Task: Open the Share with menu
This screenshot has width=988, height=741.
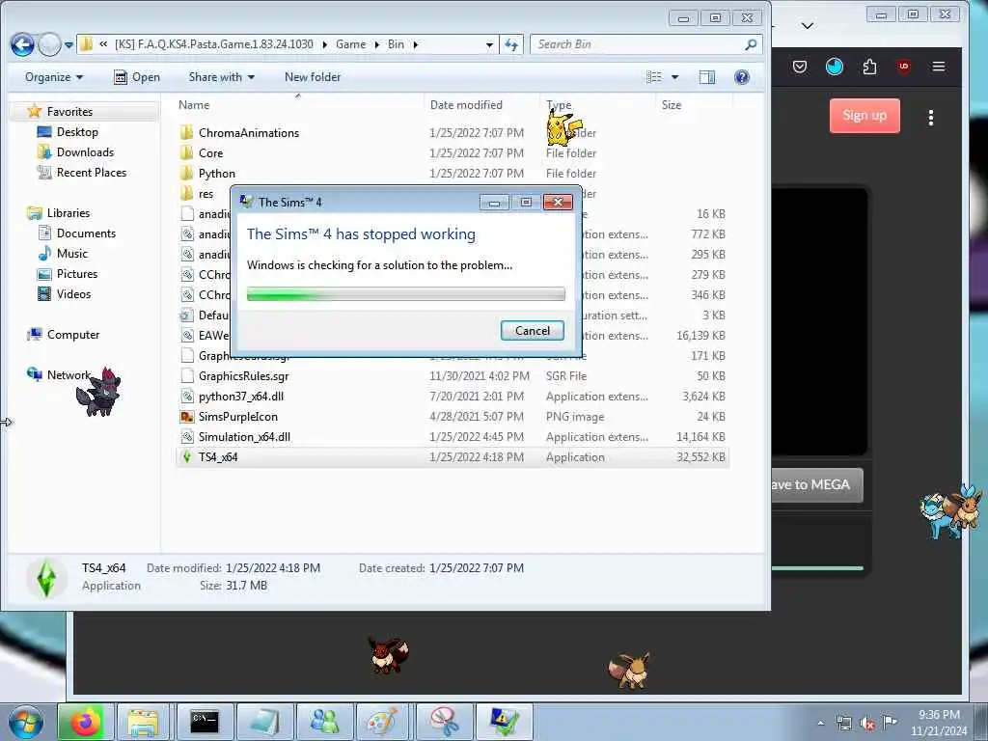Action: point(221,77)
